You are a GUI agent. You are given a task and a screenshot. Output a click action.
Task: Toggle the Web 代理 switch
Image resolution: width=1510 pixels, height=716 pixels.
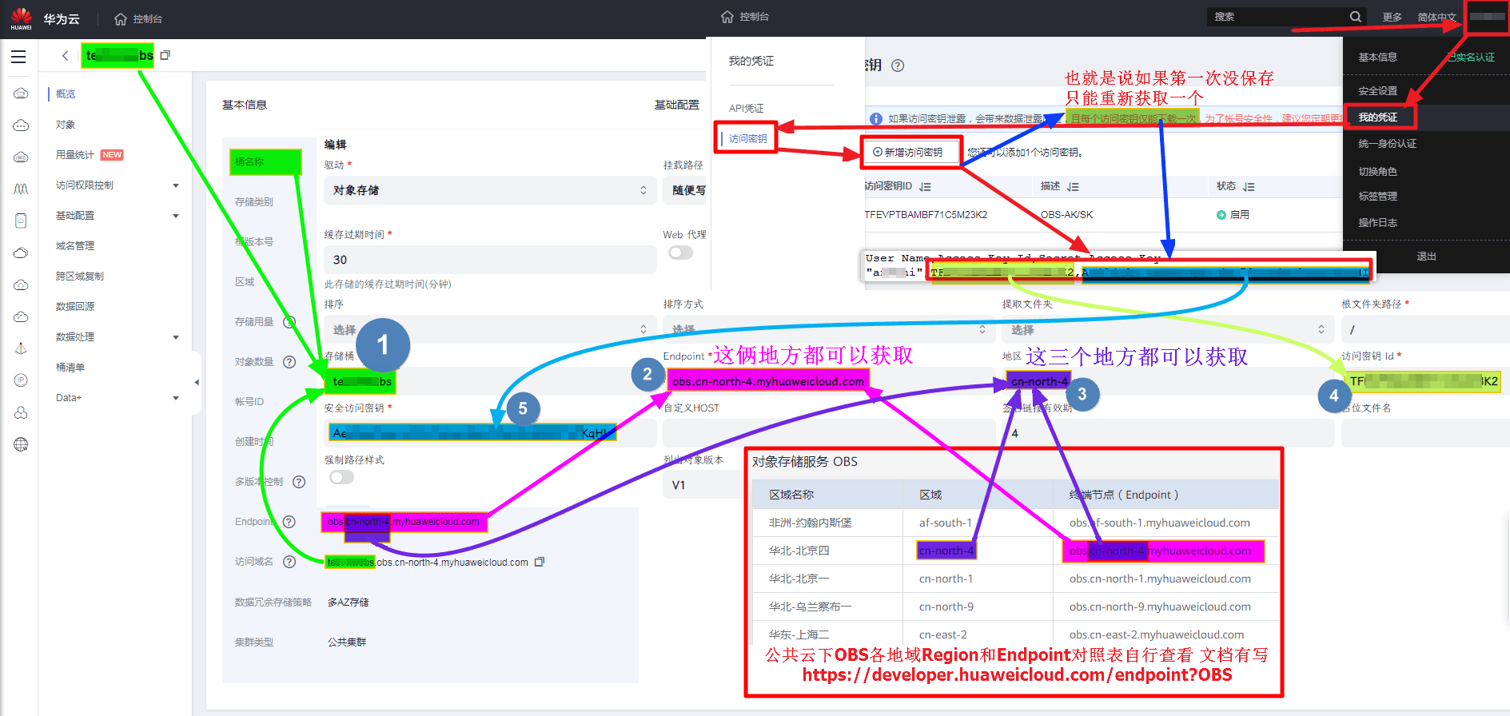680,253
